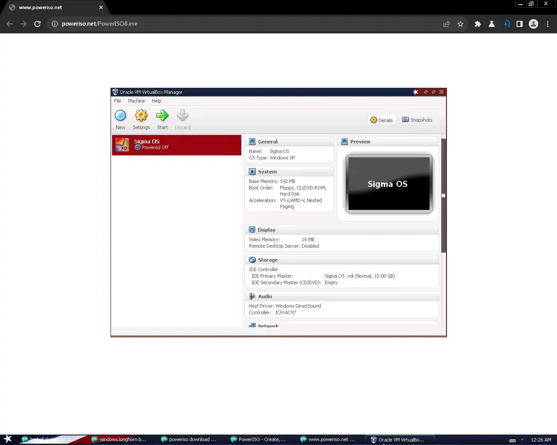557x445 pixels.
Task: Click the Storage section header
Action: [342, 260]
